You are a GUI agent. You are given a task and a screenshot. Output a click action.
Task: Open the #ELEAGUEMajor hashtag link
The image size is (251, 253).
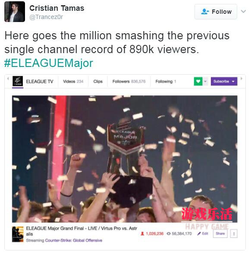[49, 63]
